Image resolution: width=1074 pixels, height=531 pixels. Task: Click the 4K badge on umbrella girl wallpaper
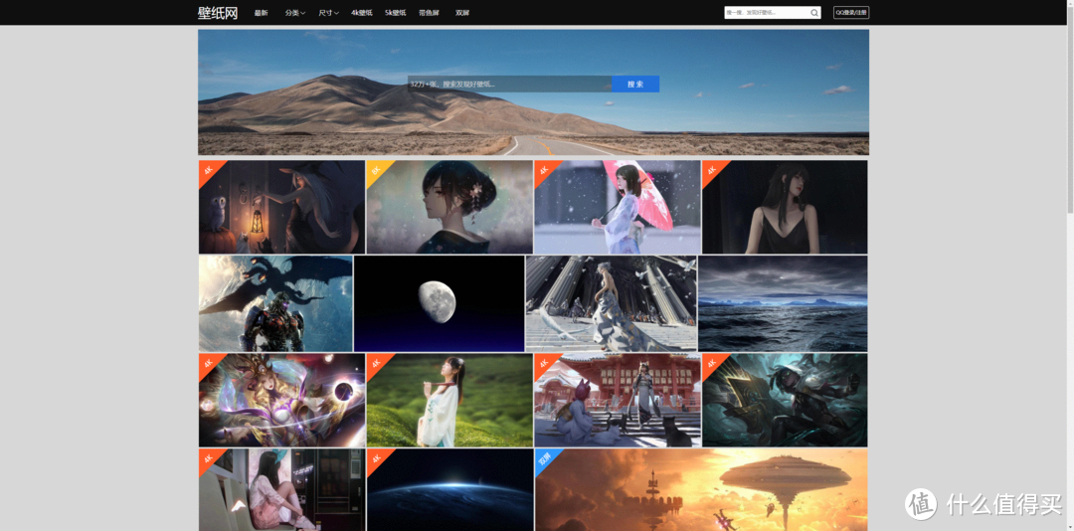[544, 170]
